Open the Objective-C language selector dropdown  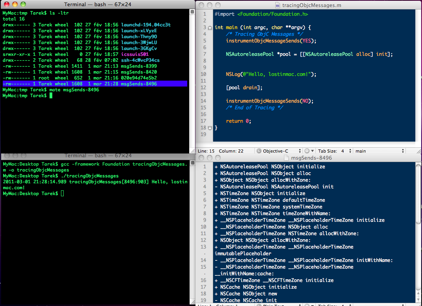(278, 151)
